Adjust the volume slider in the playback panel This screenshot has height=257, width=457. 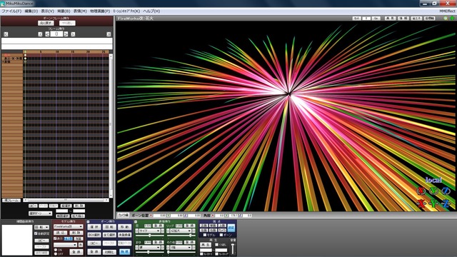pyautogui.click(x=233, y=249)
